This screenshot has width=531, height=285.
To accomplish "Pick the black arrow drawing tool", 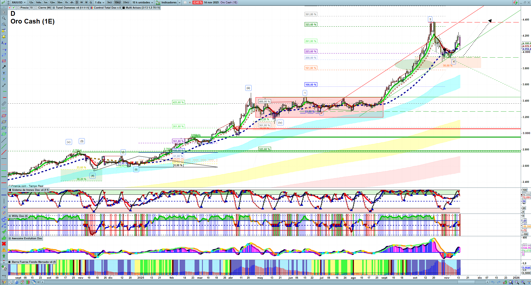I will 4,67.
